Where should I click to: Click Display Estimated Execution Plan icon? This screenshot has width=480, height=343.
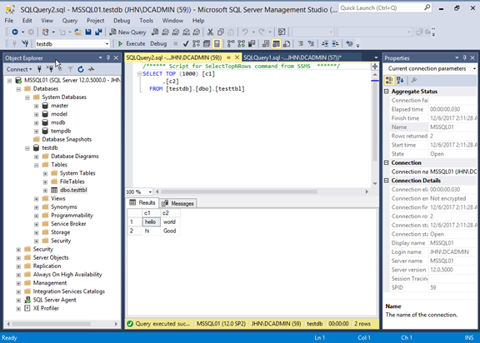tap(196, 44)
